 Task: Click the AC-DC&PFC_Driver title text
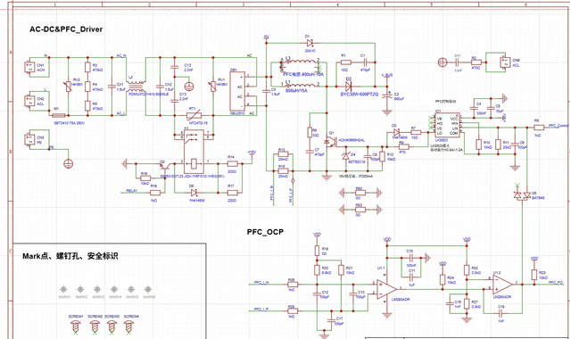[x=66, y=29]
